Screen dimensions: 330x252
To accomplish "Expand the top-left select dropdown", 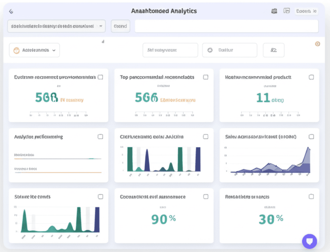I will (56, 26).
